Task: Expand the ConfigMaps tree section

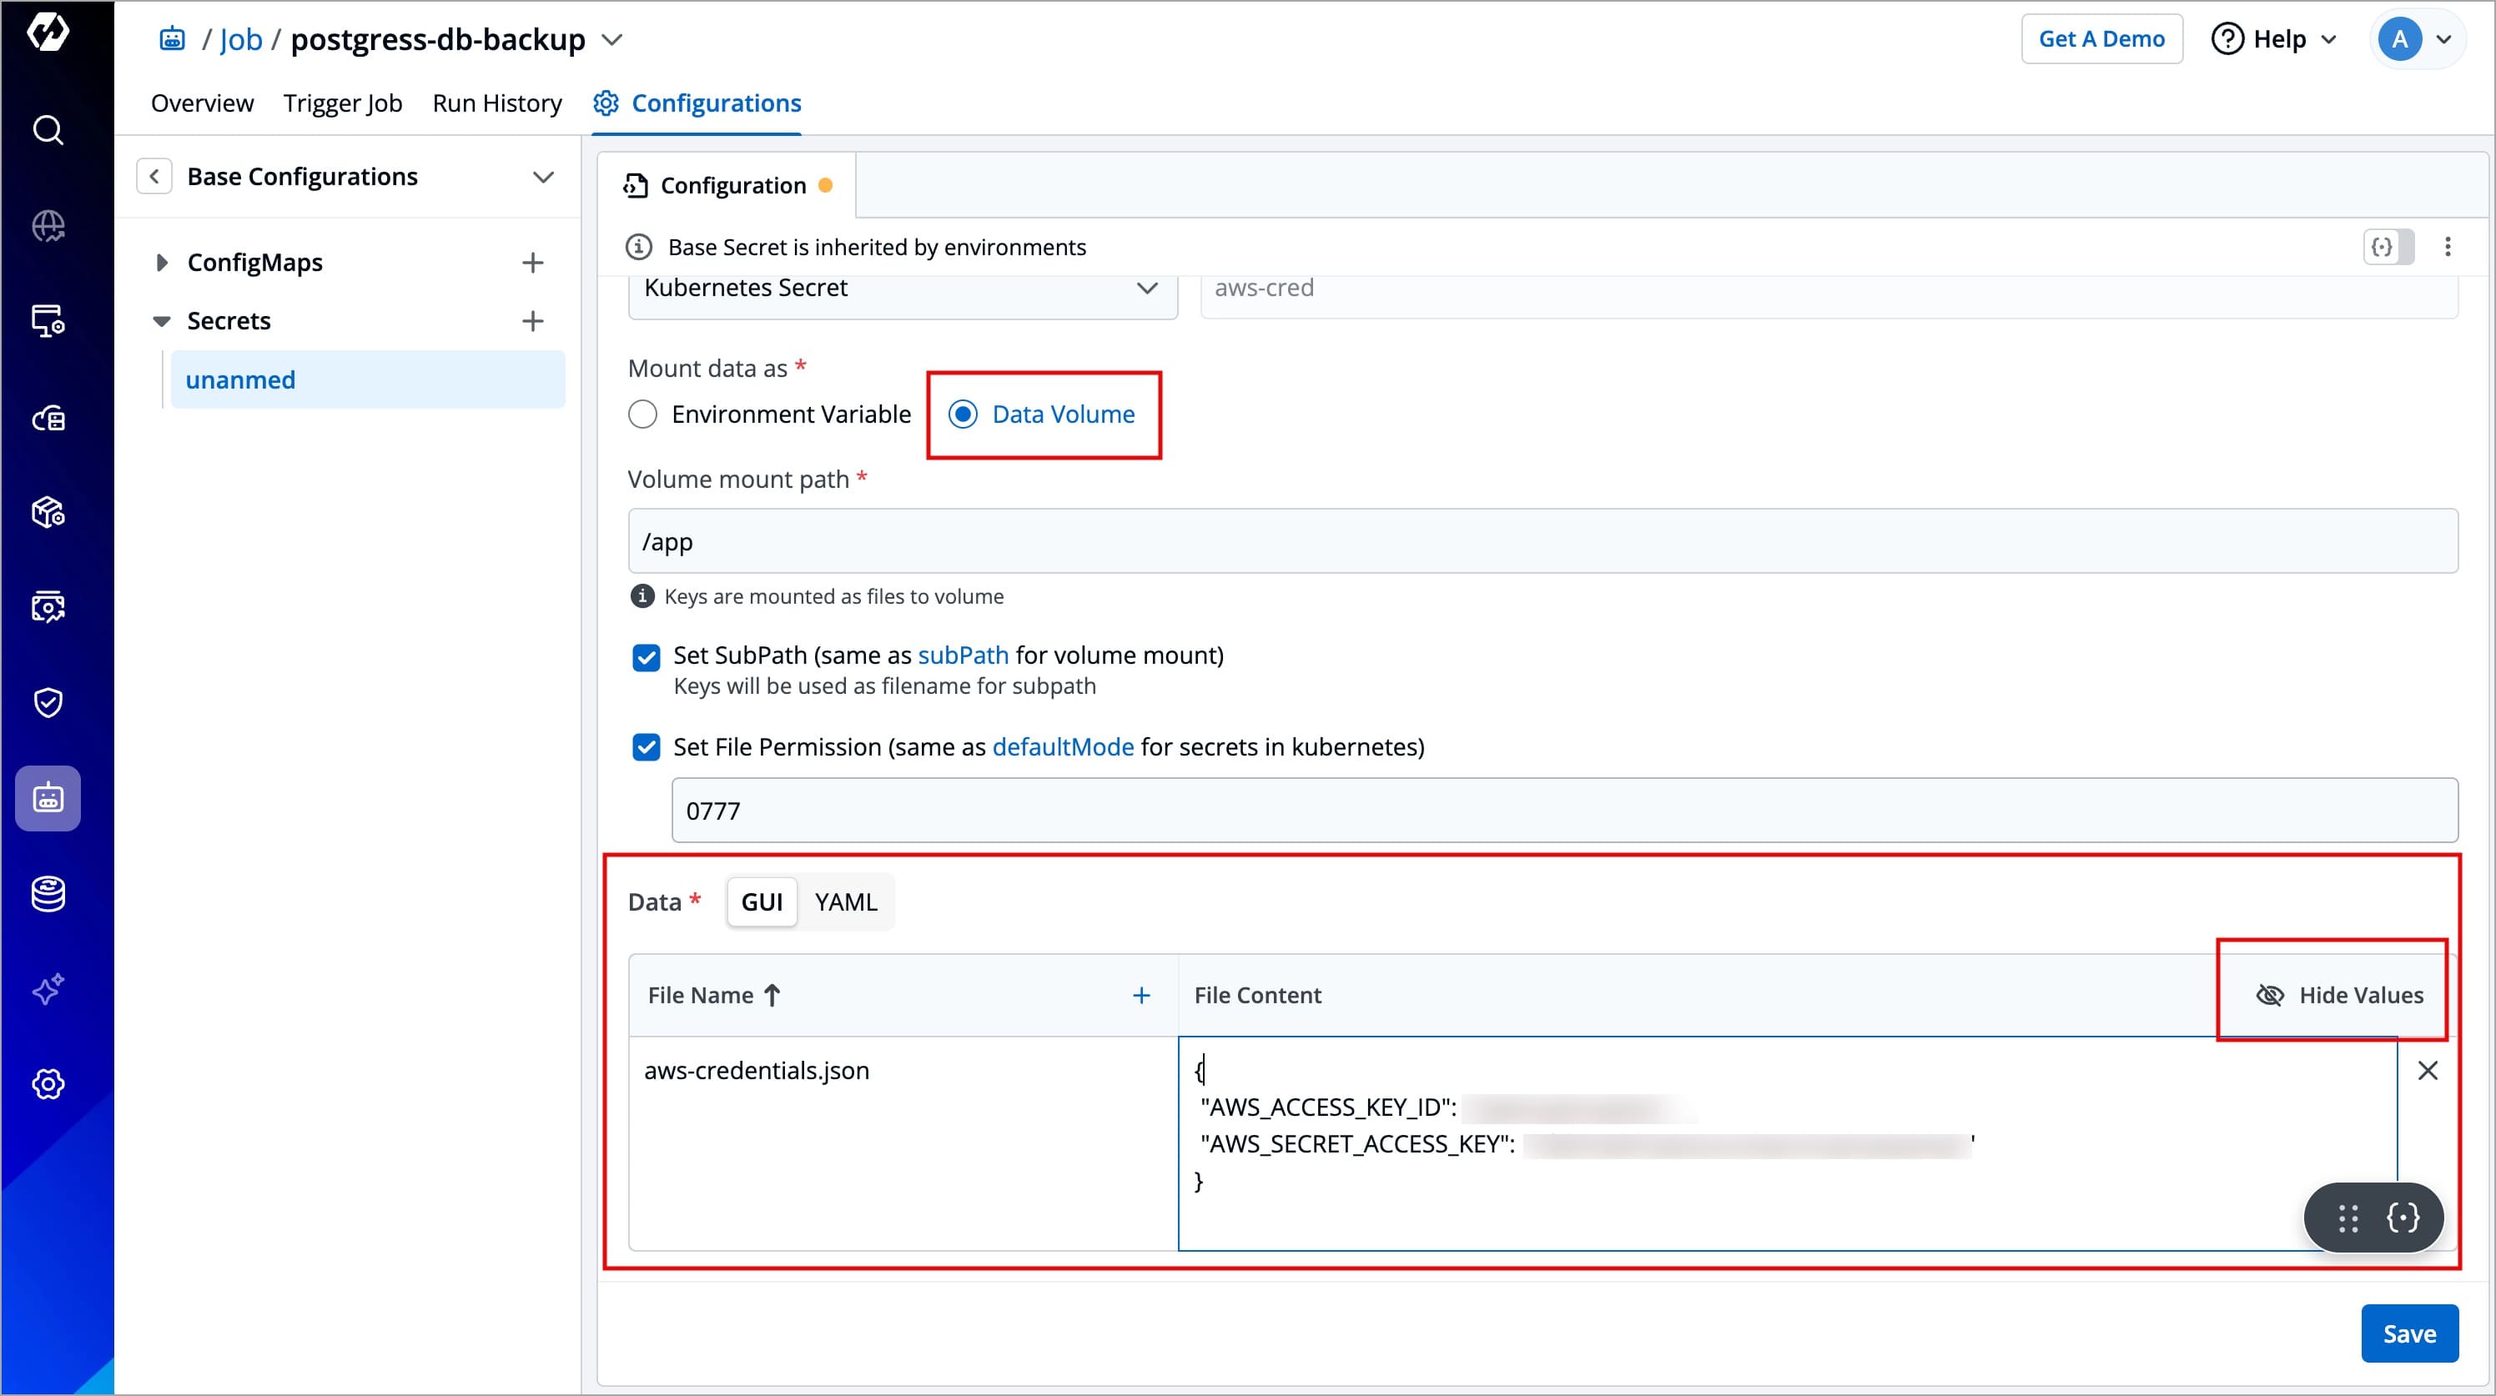Action: [x=162, y=263]
